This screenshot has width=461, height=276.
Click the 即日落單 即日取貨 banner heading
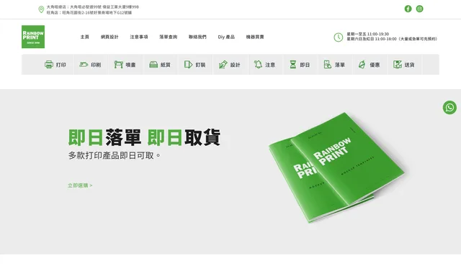point(144,137)
